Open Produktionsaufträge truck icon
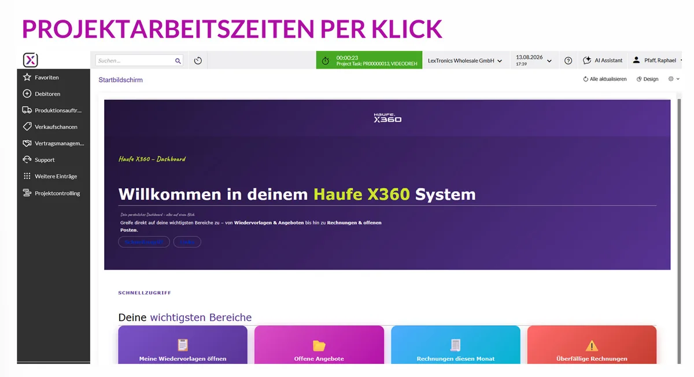This screenshot has height=377, width=694. tap(27, 110)
